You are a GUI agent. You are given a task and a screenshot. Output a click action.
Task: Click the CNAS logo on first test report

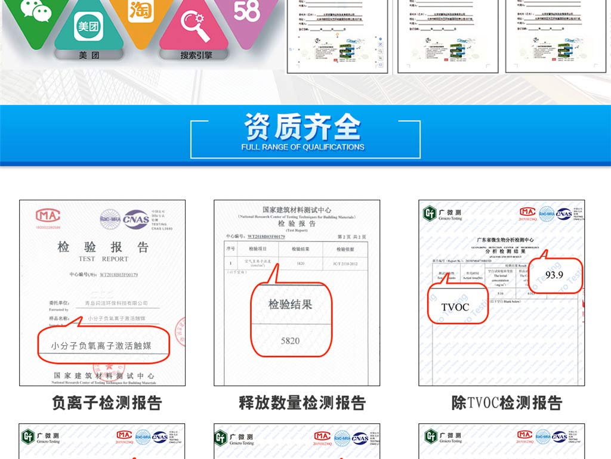click(x=136, y=218)
